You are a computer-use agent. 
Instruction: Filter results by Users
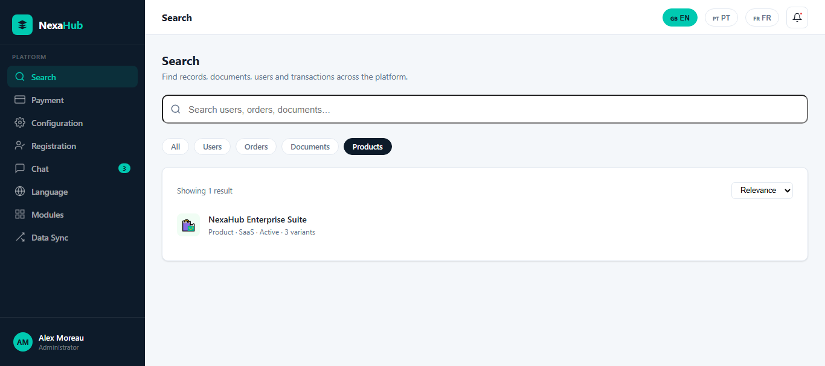click(x=212, y=147)
